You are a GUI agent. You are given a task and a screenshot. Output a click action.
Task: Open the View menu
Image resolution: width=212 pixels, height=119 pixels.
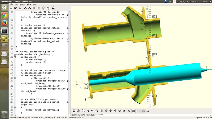pos(29,4)
